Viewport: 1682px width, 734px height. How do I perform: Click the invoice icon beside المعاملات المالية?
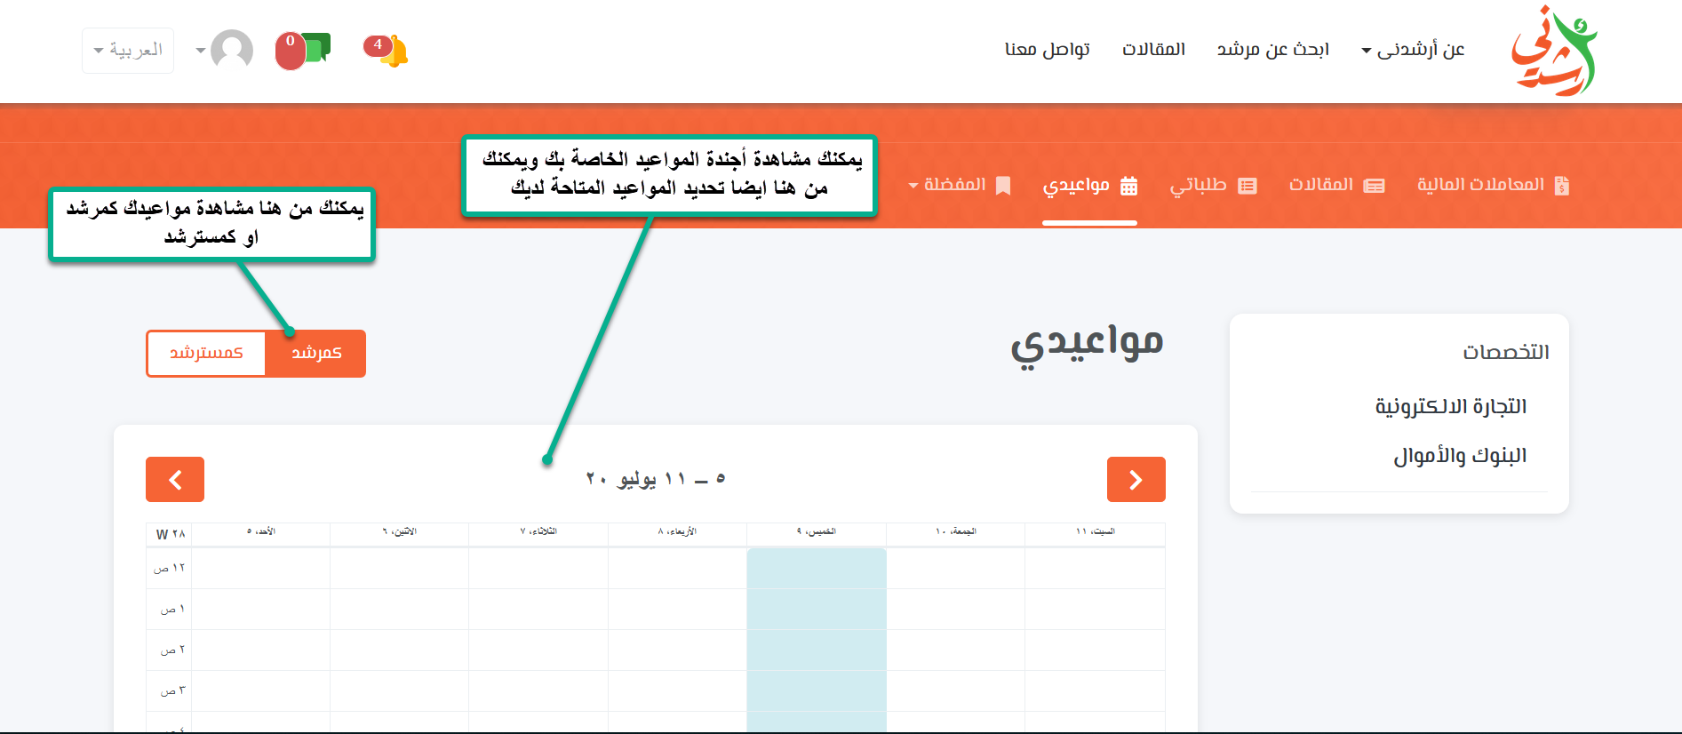1561,186
